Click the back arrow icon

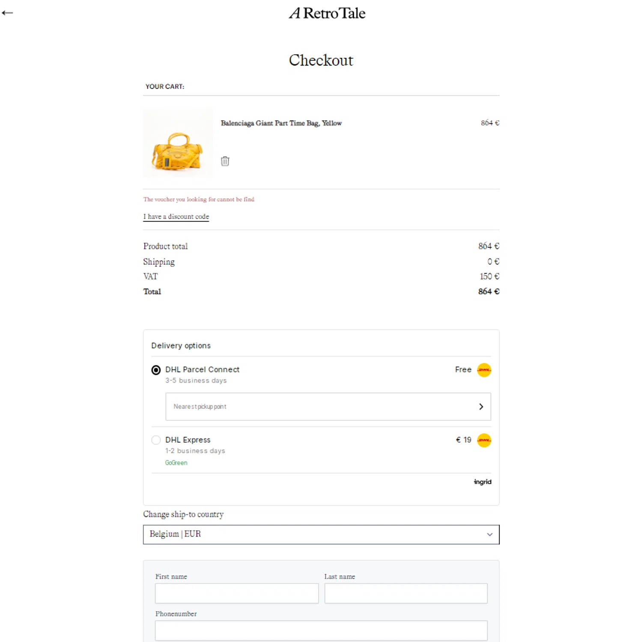(x=7, y=13)
